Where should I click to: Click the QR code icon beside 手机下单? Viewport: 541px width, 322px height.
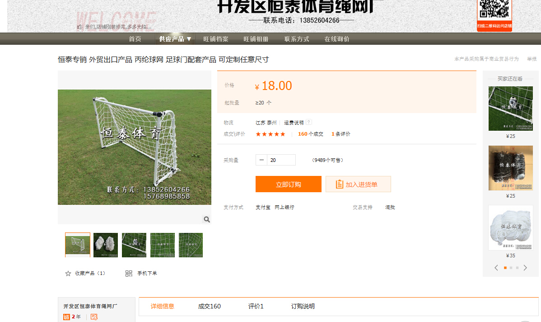click(129, 274)
